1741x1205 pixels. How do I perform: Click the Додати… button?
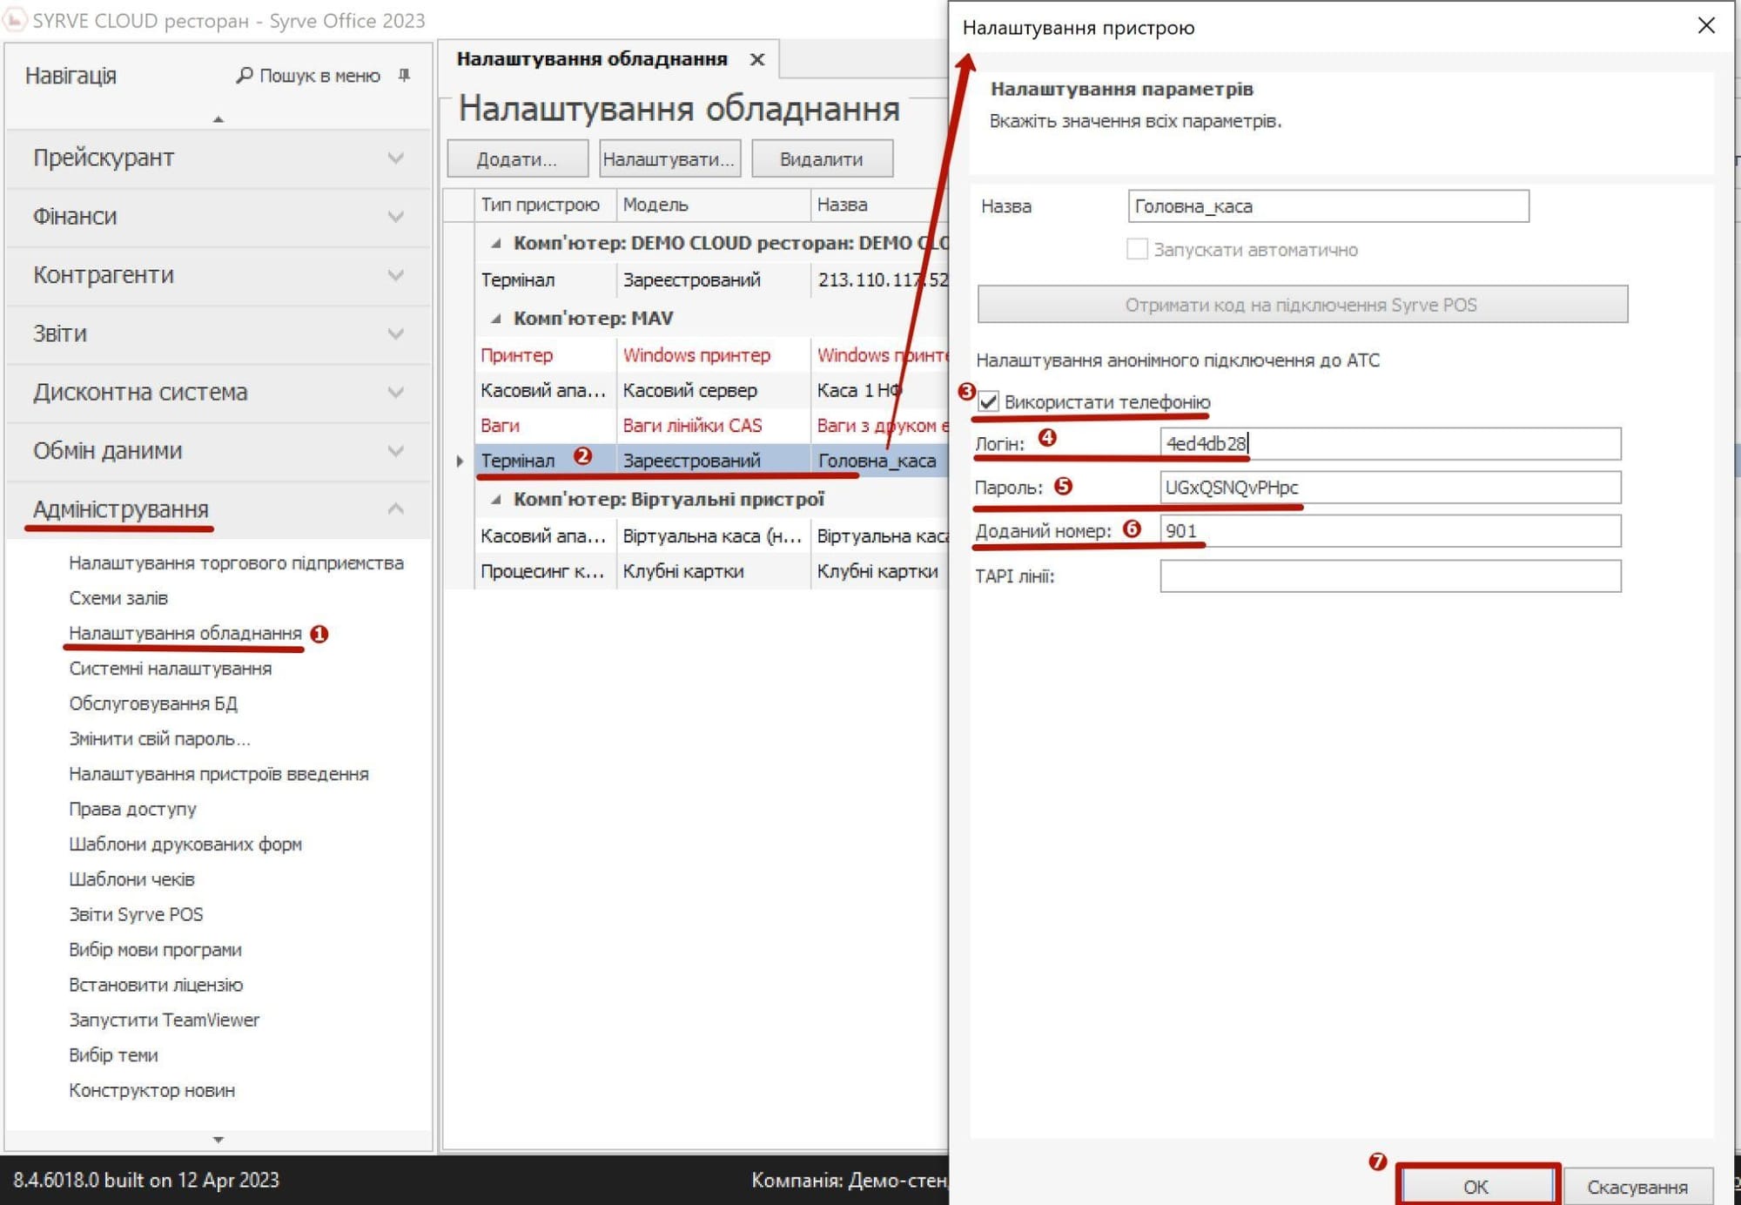517,159
